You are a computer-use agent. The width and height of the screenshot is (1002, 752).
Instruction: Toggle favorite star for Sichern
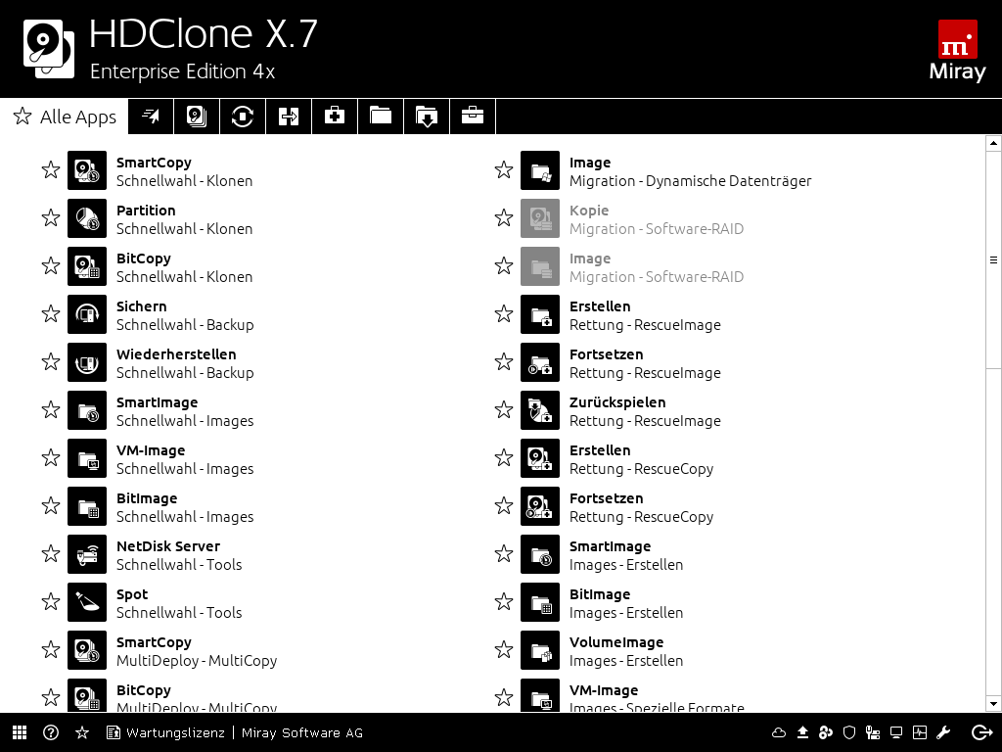51,314
